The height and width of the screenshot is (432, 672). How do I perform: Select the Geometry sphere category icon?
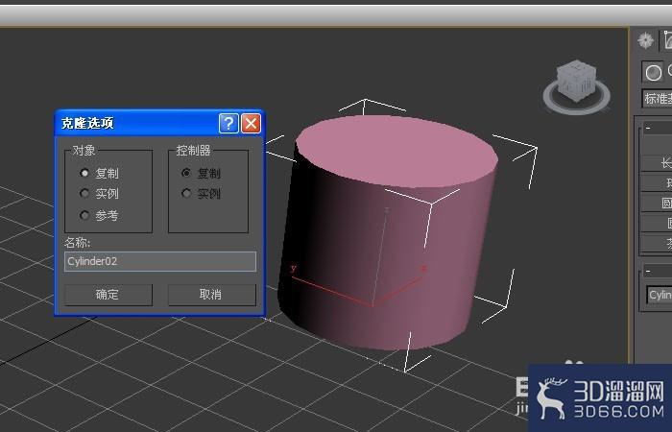653,72
